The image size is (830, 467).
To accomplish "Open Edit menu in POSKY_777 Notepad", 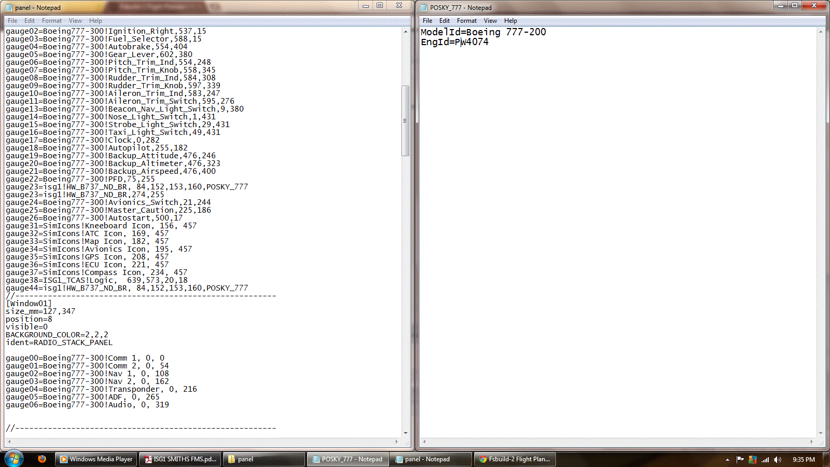I will [x=445, y=21].
